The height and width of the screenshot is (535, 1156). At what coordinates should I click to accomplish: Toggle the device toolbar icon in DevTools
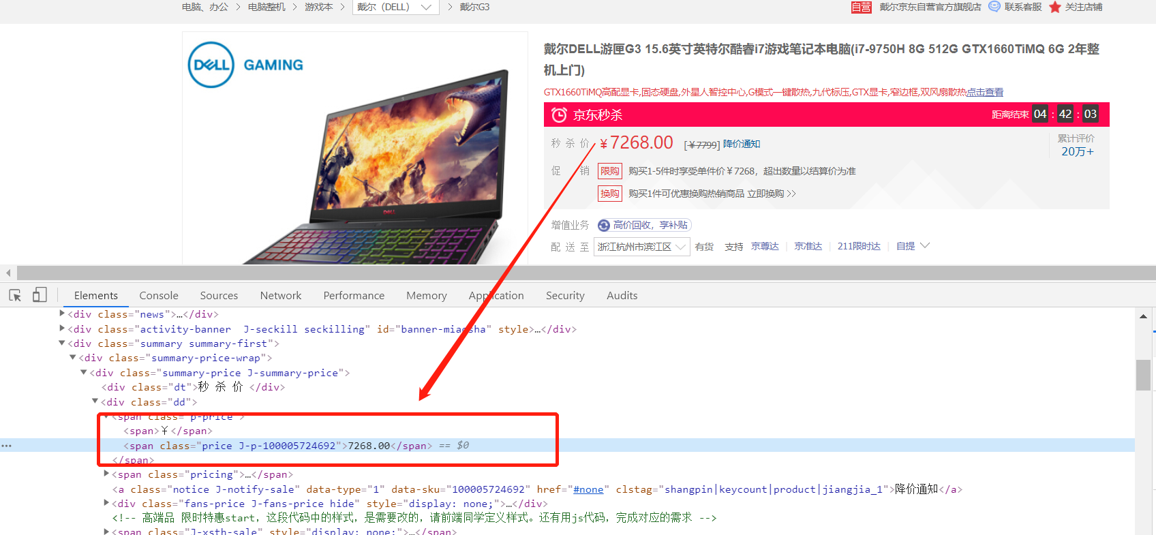click(x=40, y=295)
